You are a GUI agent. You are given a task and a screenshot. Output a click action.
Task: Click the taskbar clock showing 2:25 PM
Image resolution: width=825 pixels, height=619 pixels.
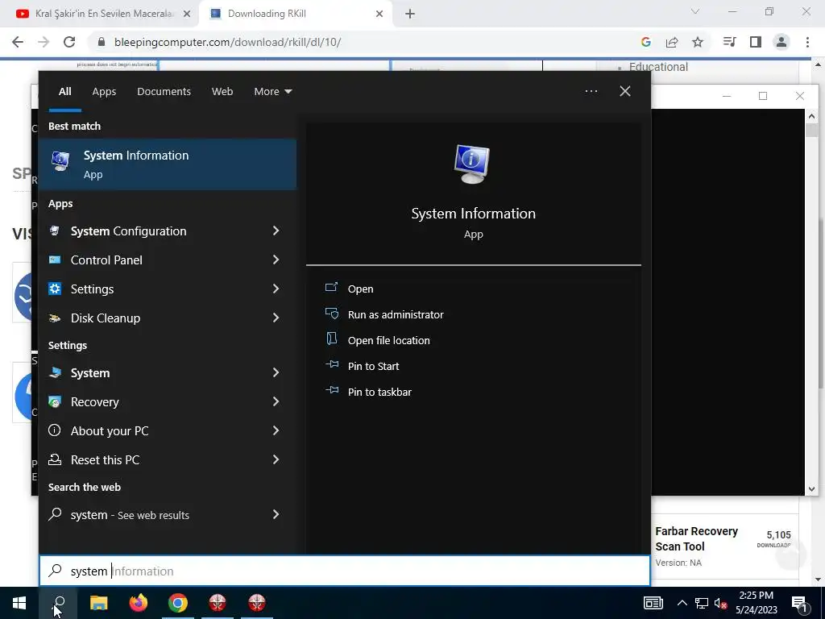coord(756,603)
